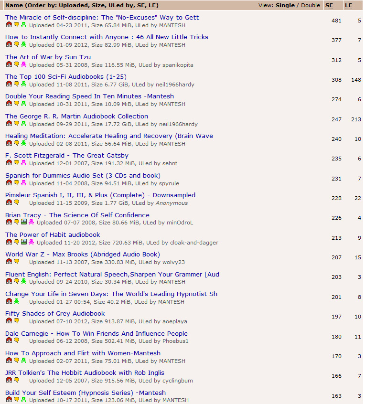The image size is (365, 404).
Task: Open Fifty Shades of Grey Audiobook
Action: pos(55,314)
